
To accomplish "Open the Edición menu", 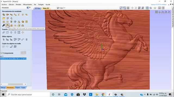I will point(11,5).
